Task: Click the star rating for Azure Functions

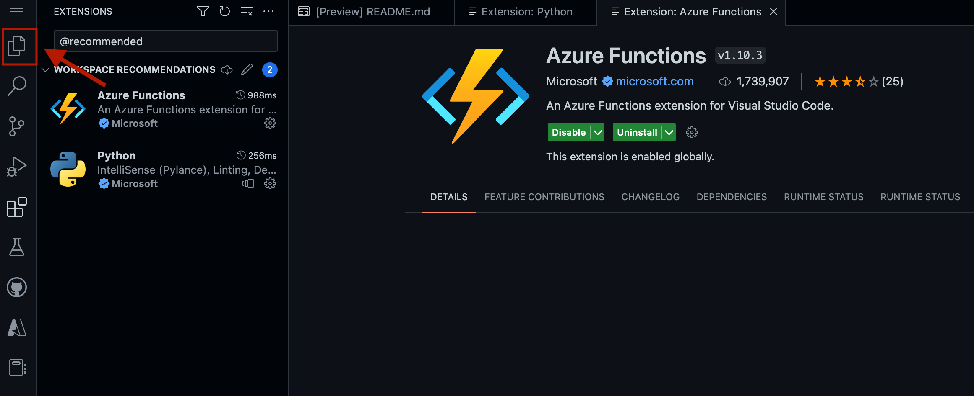Action: tap(846, 82)
